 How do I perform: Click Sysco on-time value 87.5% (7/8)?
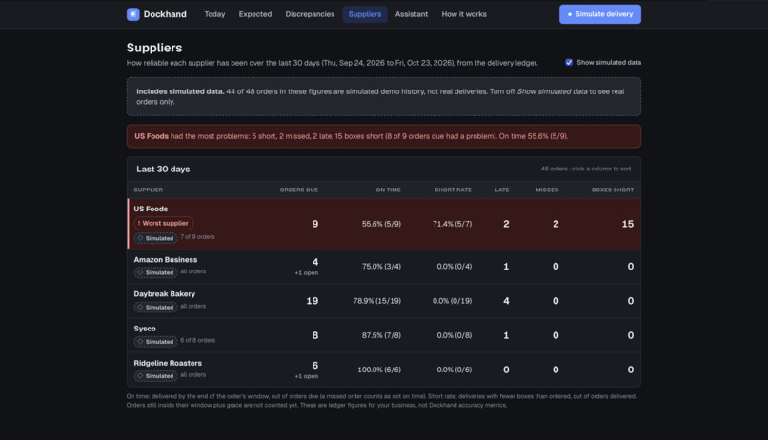pos(381,335)
